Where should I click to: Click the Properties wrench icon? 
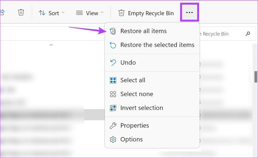pyautogui.click(x=113, y=125)
